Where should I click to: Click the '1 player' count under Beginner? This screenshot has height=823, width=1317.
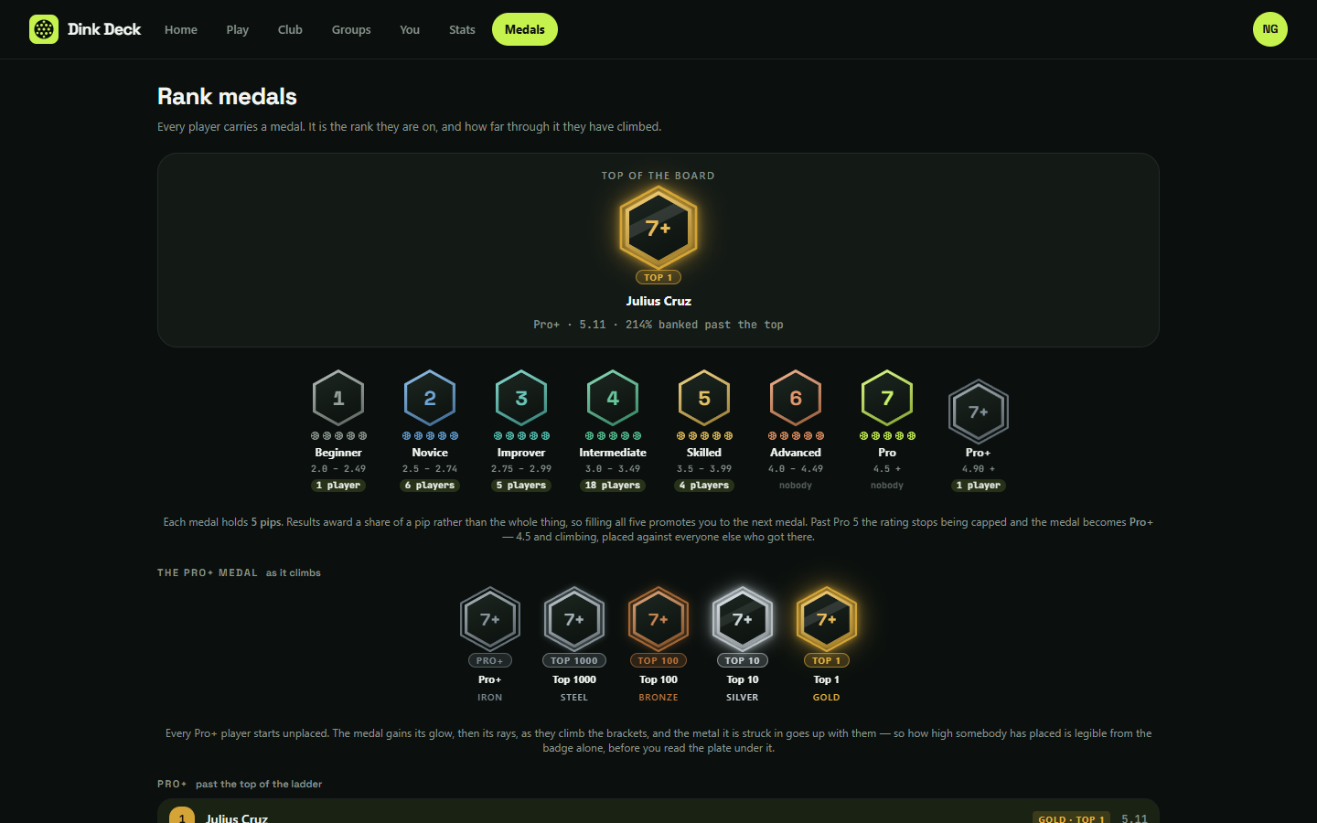(x=338, y=486)
